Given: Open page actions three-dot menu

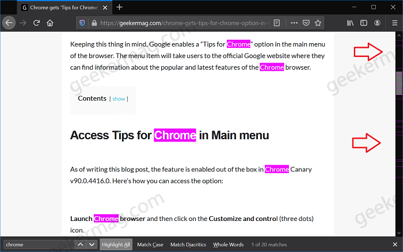Looking at the screenshot, I should (294, 23).
